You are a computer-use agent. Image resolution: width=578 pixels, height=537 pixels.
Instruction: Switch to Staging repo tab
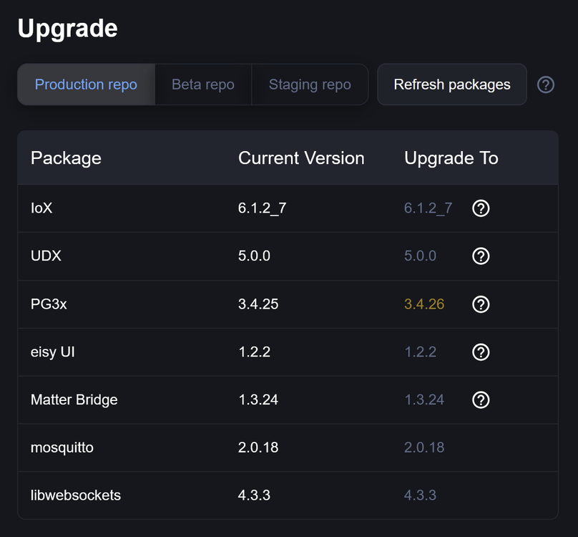(x=310, y=84)
